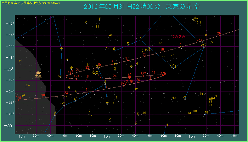Image resolution: width=248 pixels, height=142 pixels.
Task: Click the delta star in Scorpius
Action: click(105, 83)
